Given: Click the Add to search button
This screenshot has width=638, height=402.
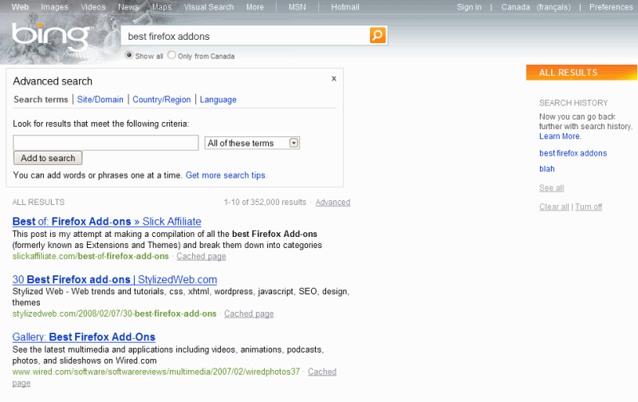Looking at the screenshot, I should pyautogui.click(x=48, y=158).
